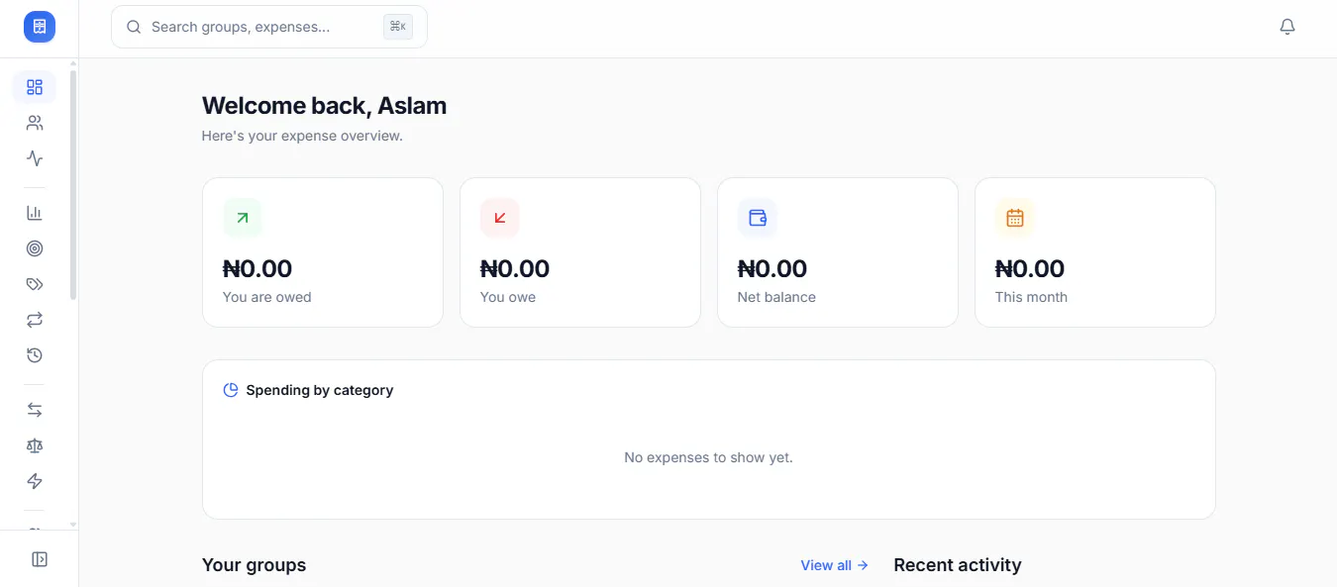The height and width of the screenshot is (587, 1337).
Task: Follow the View all groups link
Action: pyautogui.click(x=834, y=565)
